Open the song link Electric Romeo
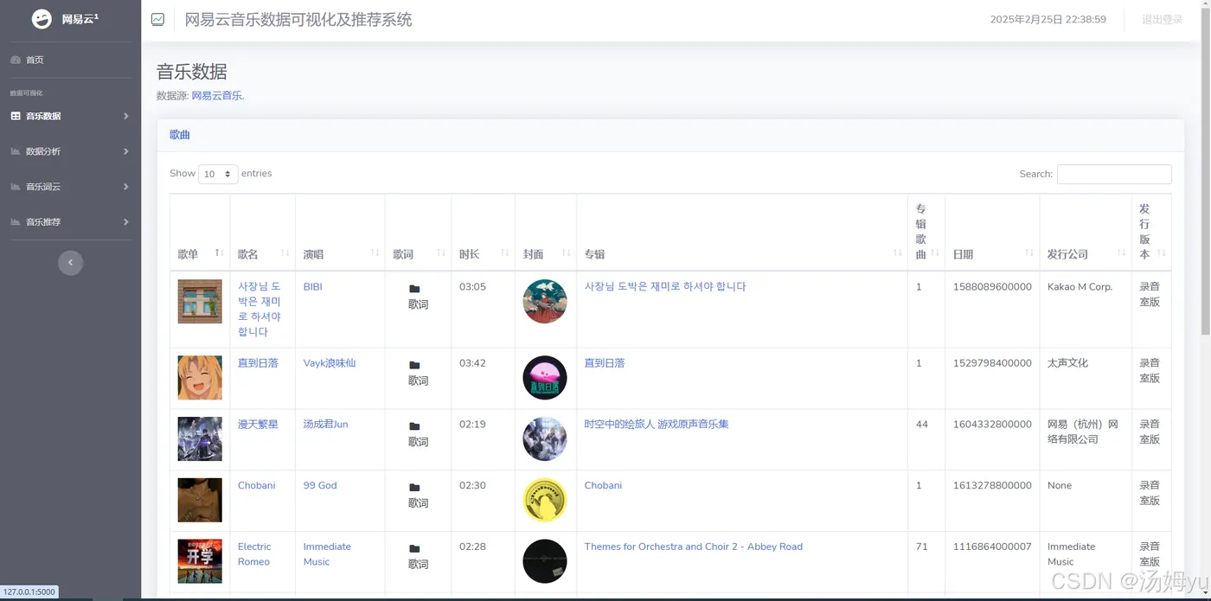 tap(254, 554)
